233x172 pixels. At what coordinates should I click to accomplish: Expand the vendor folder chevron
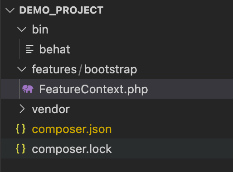(22, 109)
